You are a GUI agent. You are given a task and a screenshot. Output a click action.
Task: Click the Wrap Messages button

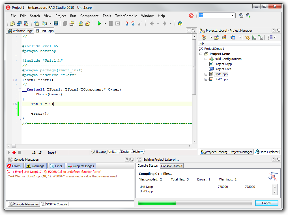pyautogui.click(x=81, y=166)
